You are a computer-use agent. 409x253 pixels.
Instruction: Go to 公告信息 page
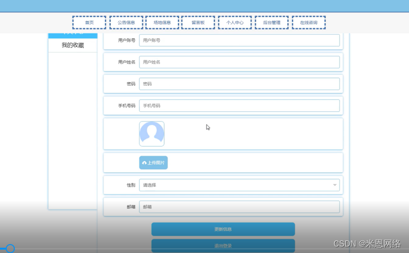tap(126, 23)
